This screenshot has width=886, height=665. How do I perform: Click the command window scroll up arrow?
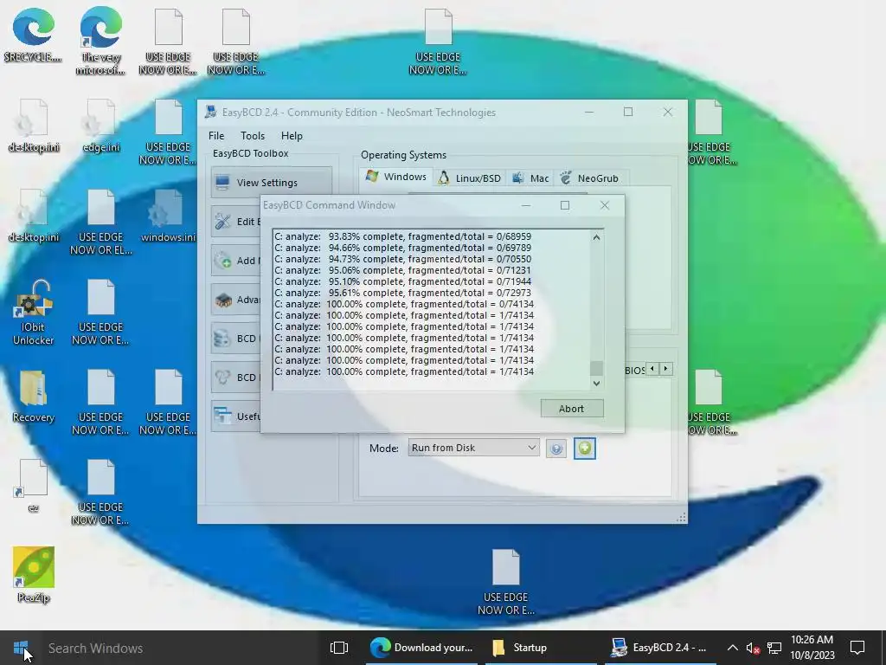pos(596,237)
